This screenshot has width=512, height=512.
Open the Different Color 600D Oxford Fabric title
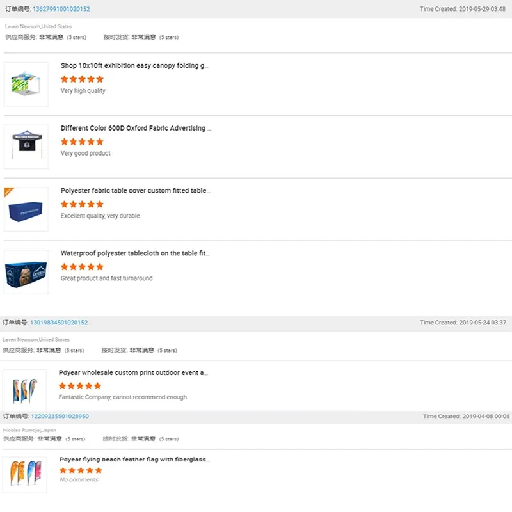coord(136,128)
